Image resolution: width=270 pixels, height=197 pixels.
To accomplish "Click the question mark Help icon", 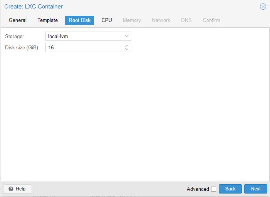I will pyautogui.click(x=11, y=189).
